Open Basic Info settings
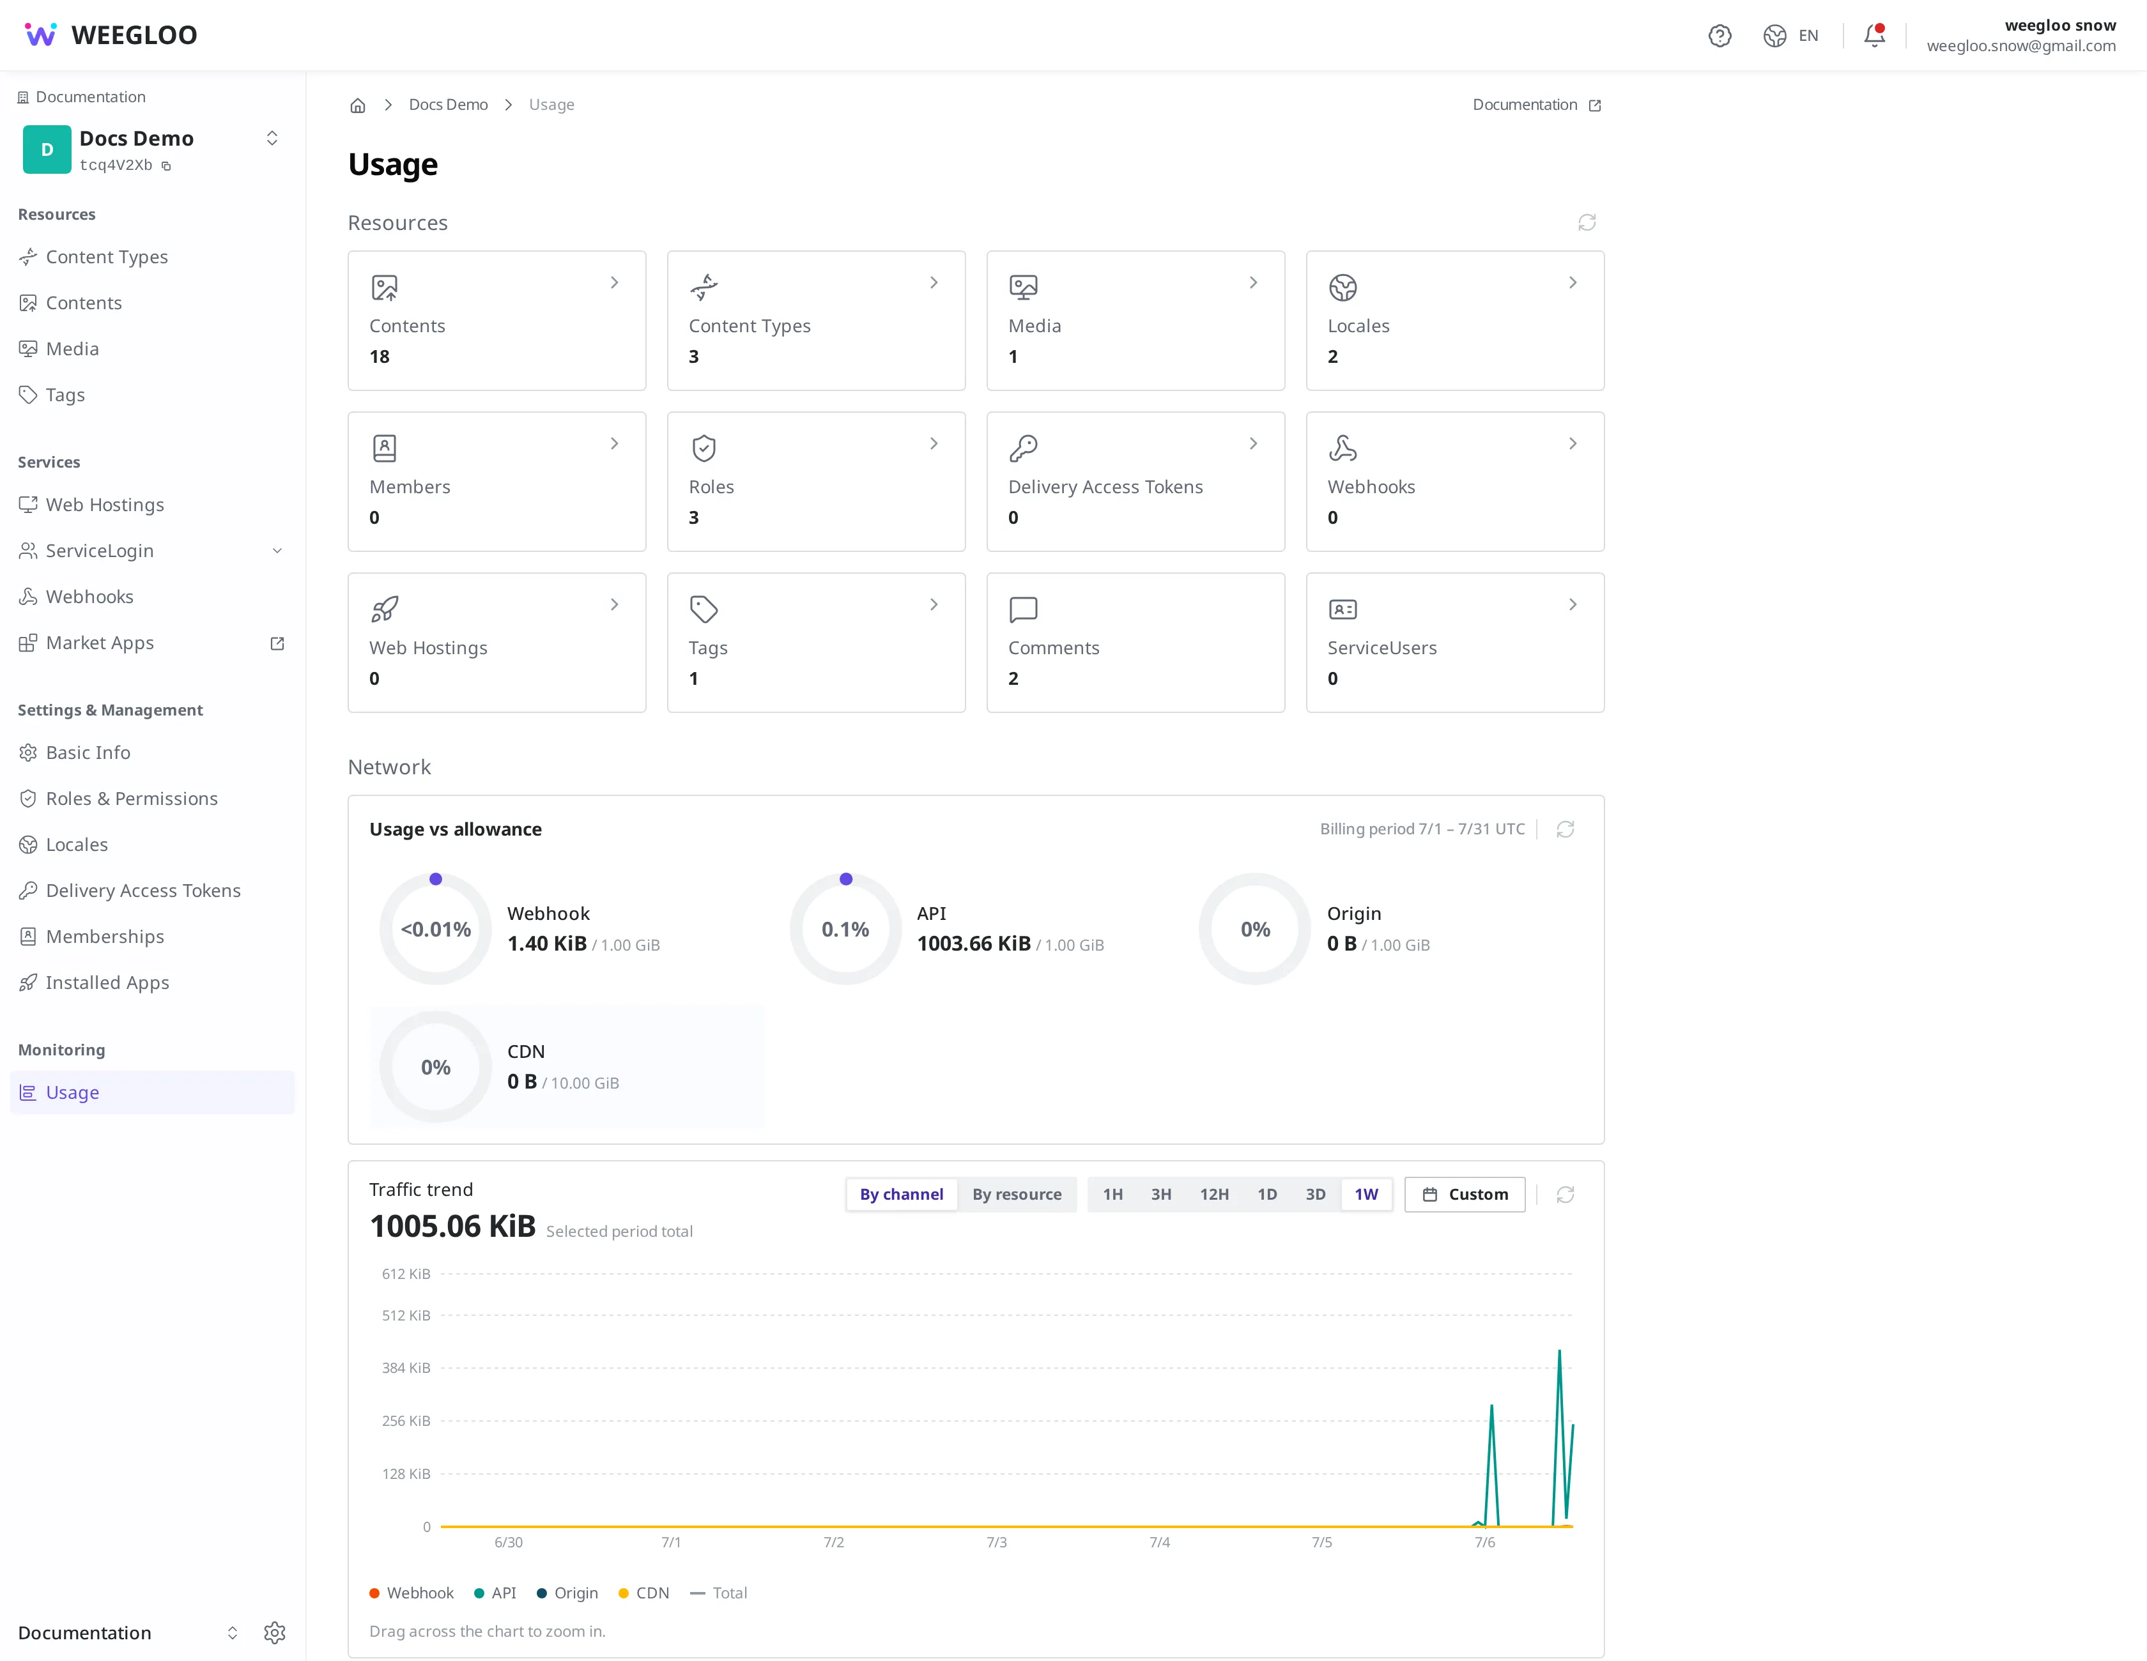Image resolution: width=2147 pixels, height=1661 pixels. (152, 753)
